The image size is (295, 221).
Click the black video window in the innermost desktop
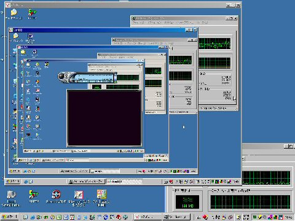[104, 118]
